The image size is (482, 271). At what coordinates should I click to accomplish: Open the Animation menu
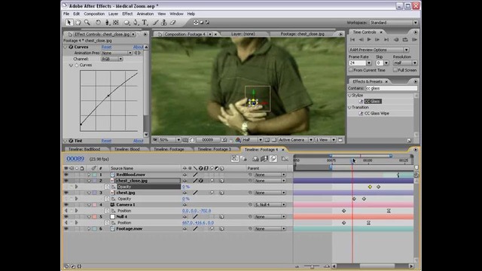tap(145, 14)
